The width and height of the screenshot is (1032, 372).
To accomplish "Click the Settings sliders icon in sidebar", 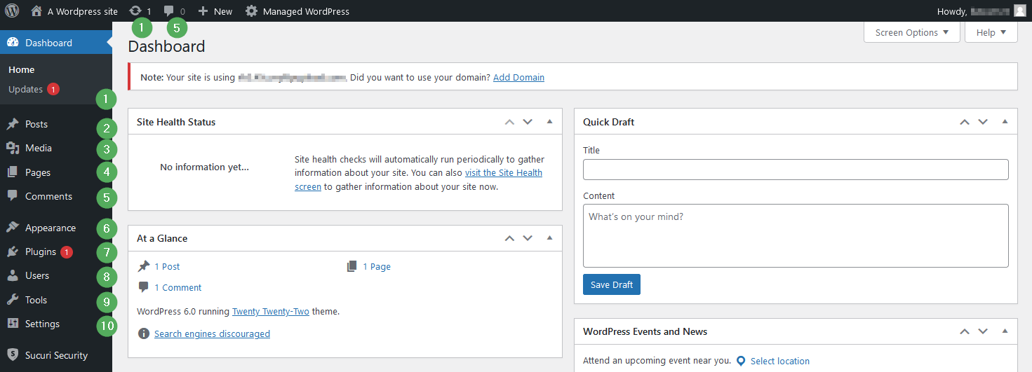I will click(13, 324).
